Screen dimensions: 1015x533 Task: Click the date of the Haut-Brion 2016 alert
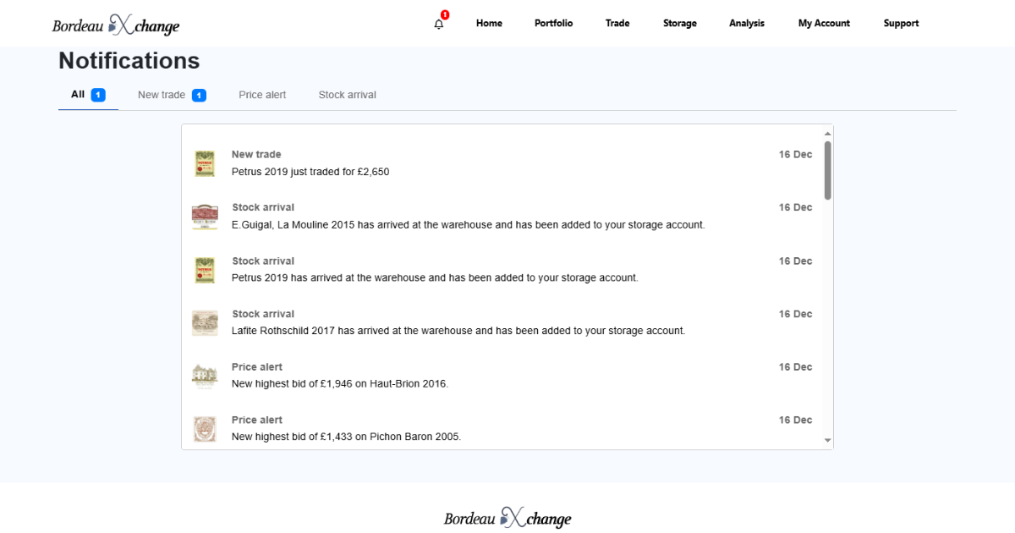pyautogui.click(x=795, y=367)
